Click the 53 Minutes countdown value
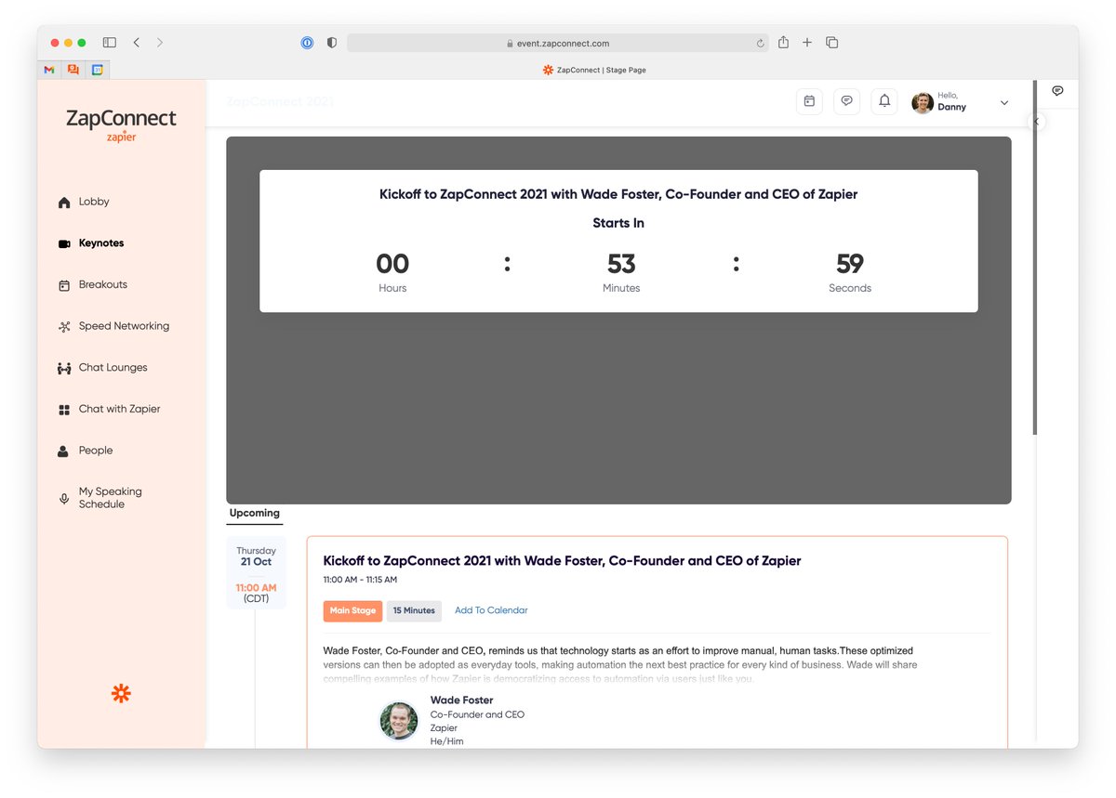 [x=621, y=265]
